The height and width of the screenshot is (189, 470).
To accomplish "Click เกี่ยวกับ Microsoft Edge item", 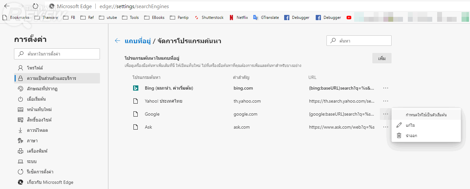I will 50,182.
